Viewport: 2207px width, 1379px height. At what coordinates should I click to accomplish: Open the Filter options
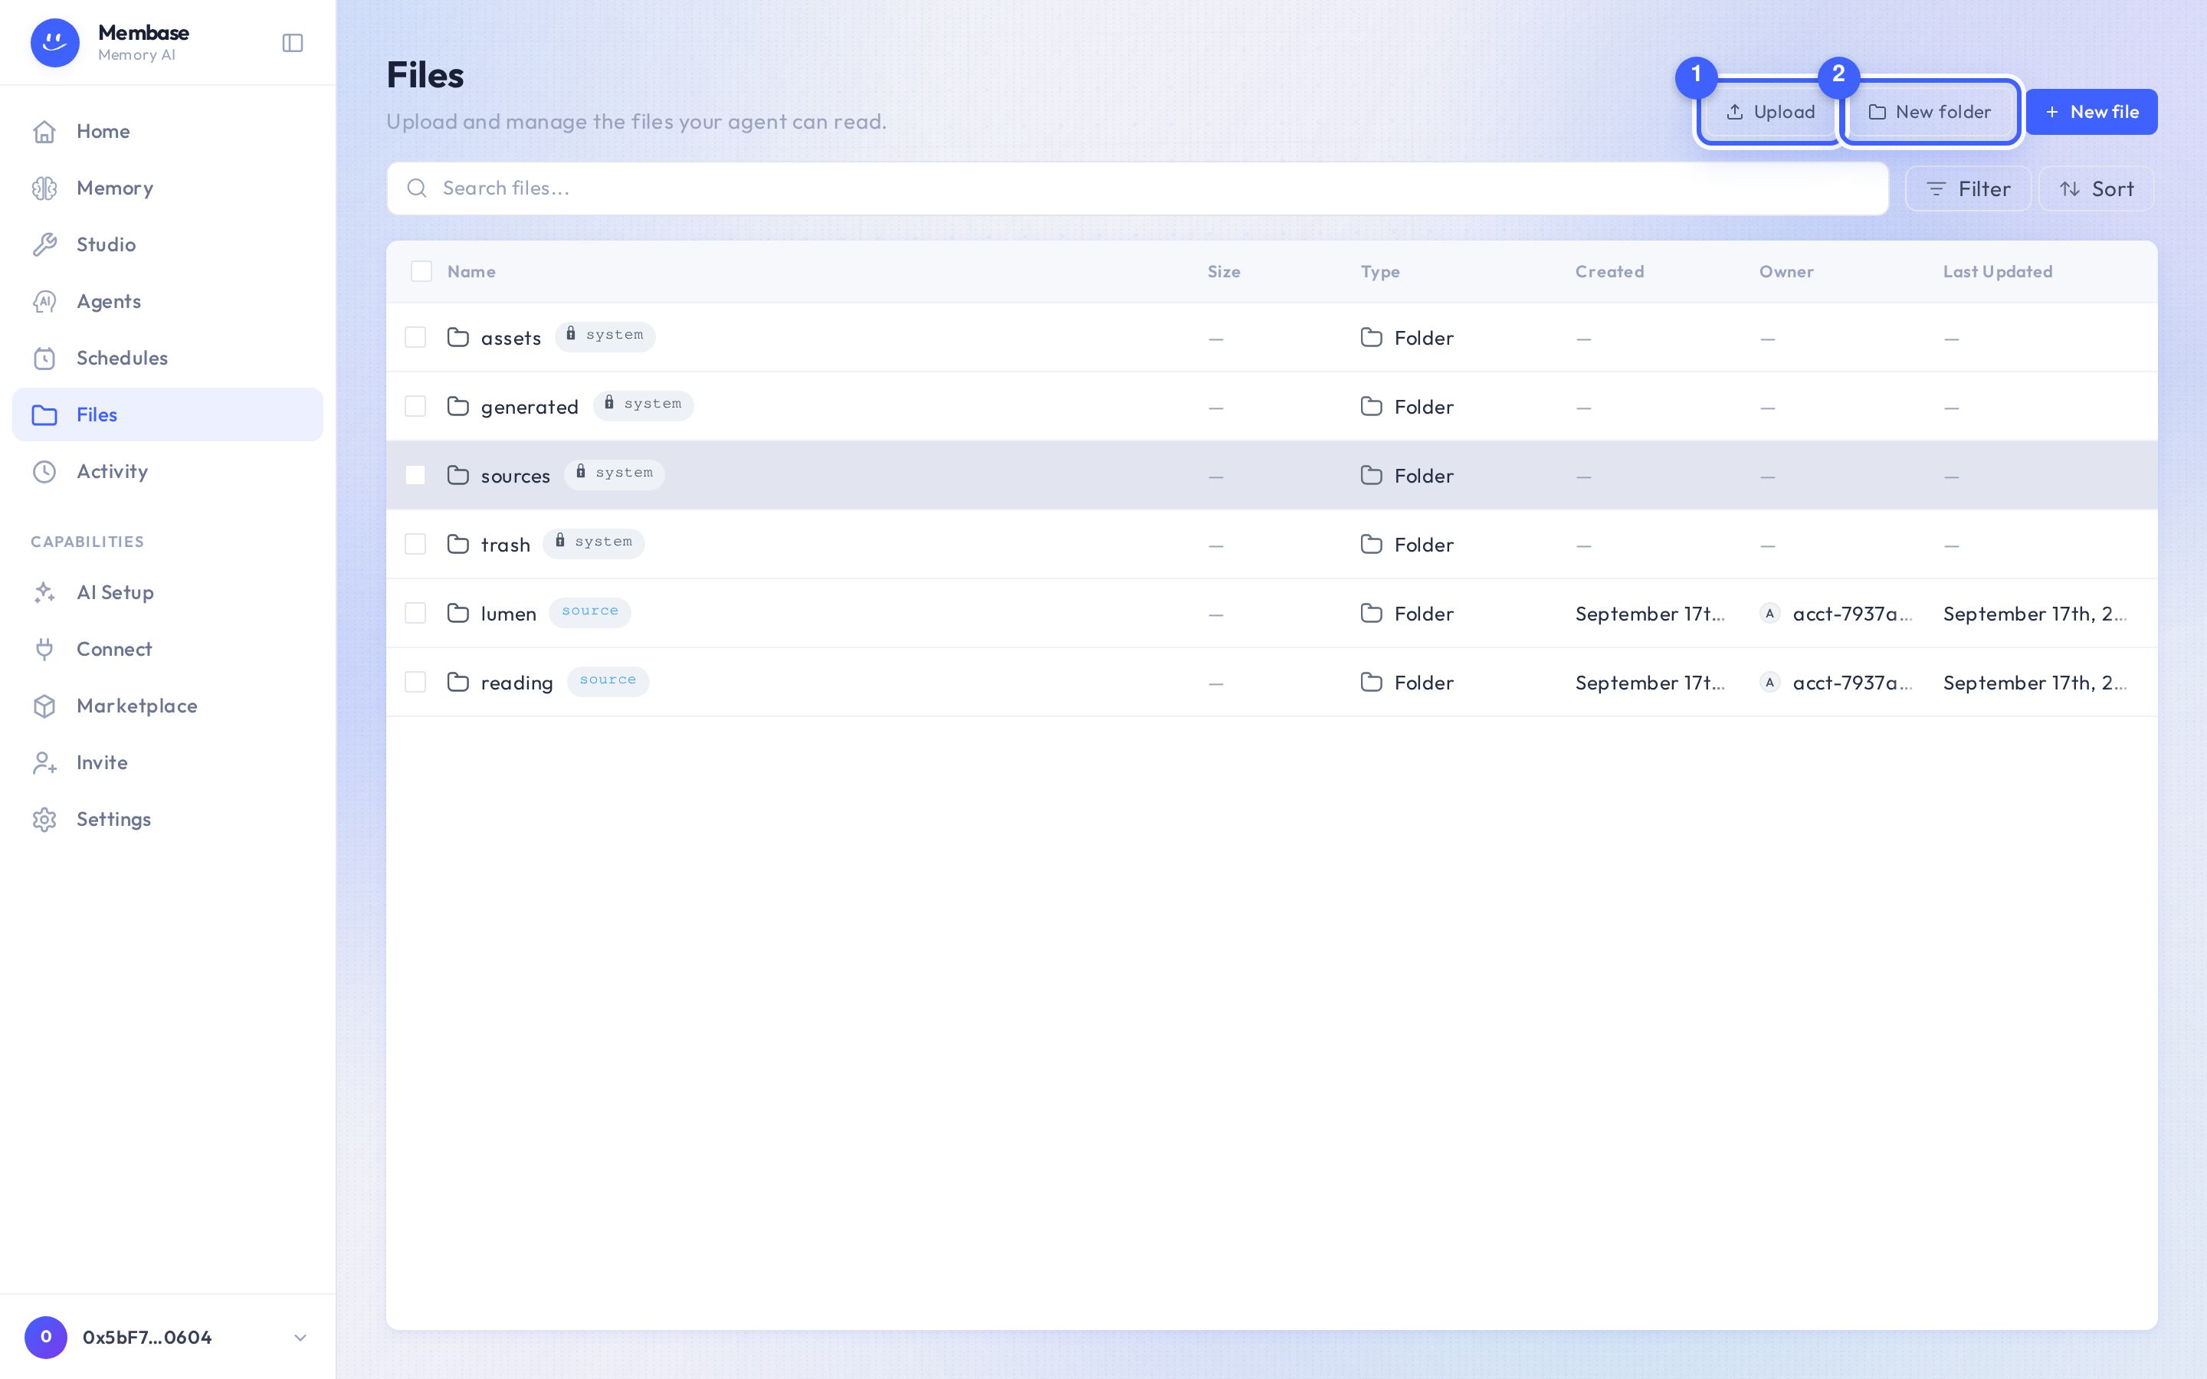[x=1968, y=188]
